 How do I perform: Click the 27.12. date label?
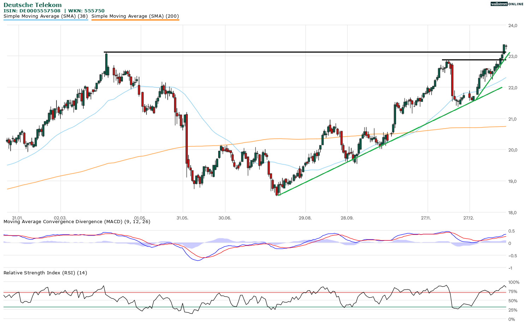click(x=469, y=218)
